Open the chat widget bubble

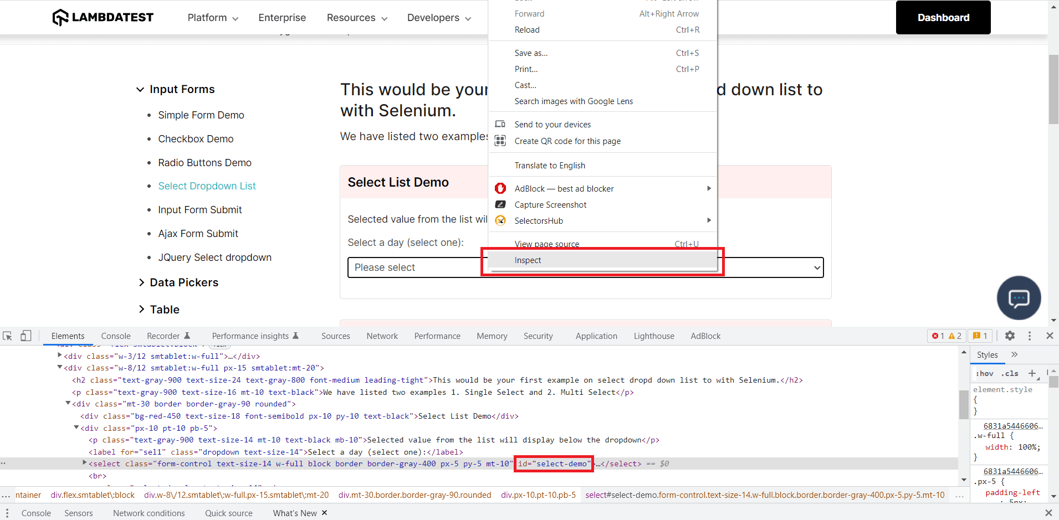(1019, 298)
